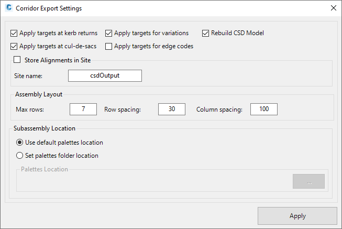The image size is (342, 229).
Task: Select Use default palettes location option
Action: [x=19, y=143]
